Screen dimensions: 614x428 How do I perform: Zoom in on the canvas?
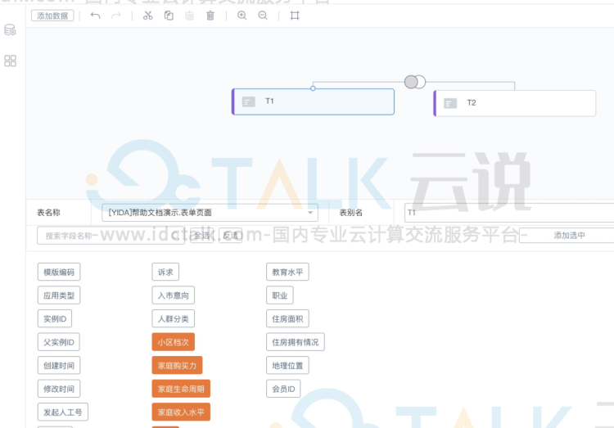click(x=242, y=16)
